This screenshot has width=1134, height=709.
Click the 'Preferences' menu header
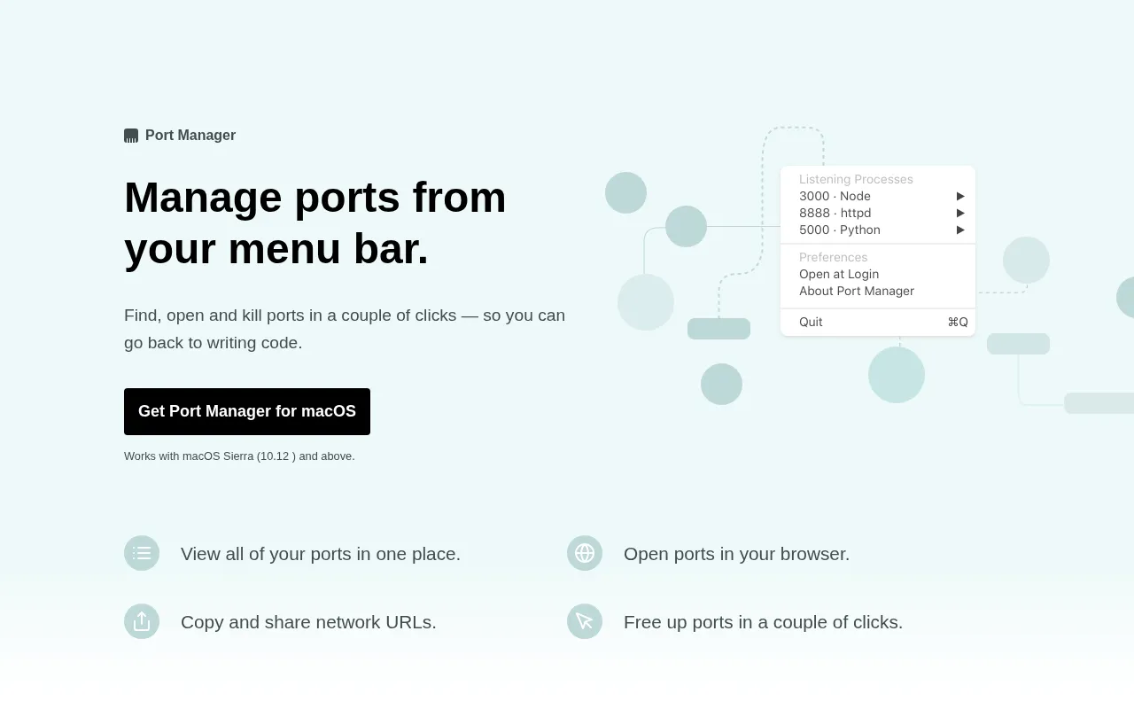click(833, 257)
